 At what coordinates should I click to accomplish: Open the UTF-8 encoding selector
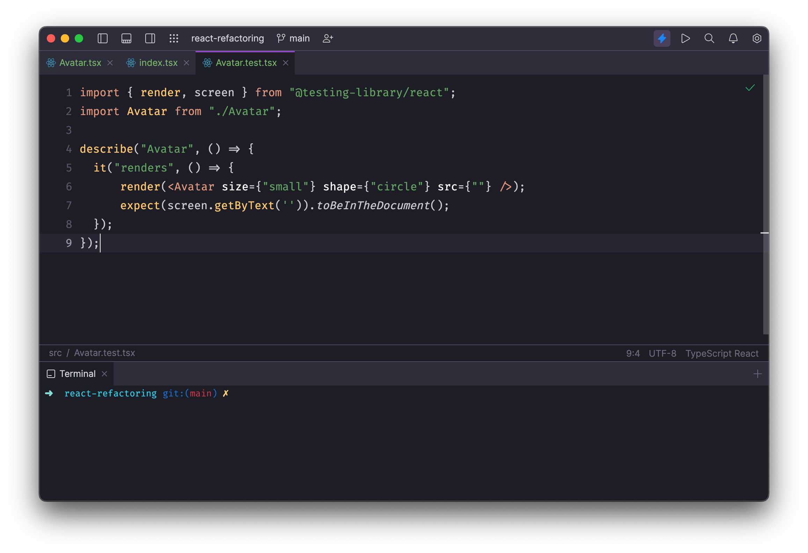point(662,354)
